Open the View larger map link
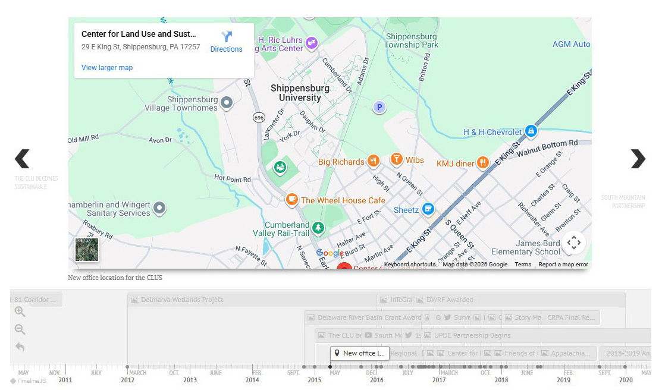Image resolution: width=662 pixels, height=390 pixels. pos(107,68)
